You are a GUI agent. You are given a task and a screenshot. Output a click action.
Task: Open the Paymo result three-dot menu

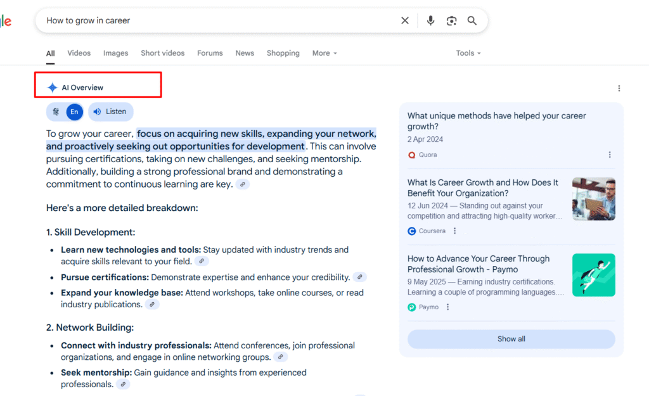pyautogui.click(x=447, y=307)
